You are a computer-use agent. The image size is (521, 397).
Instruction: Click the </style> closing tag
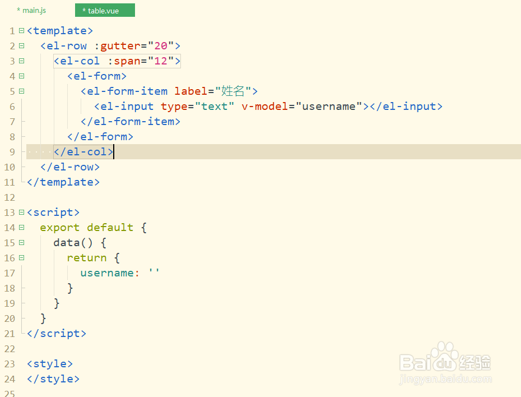[x=53, y=379]
